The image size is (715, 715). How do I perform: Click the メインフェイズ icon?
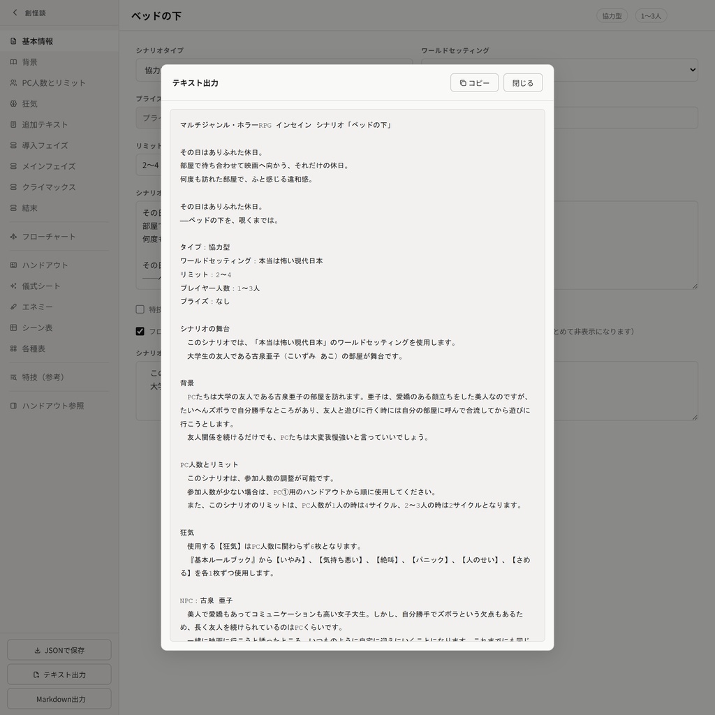coord(13,166)
